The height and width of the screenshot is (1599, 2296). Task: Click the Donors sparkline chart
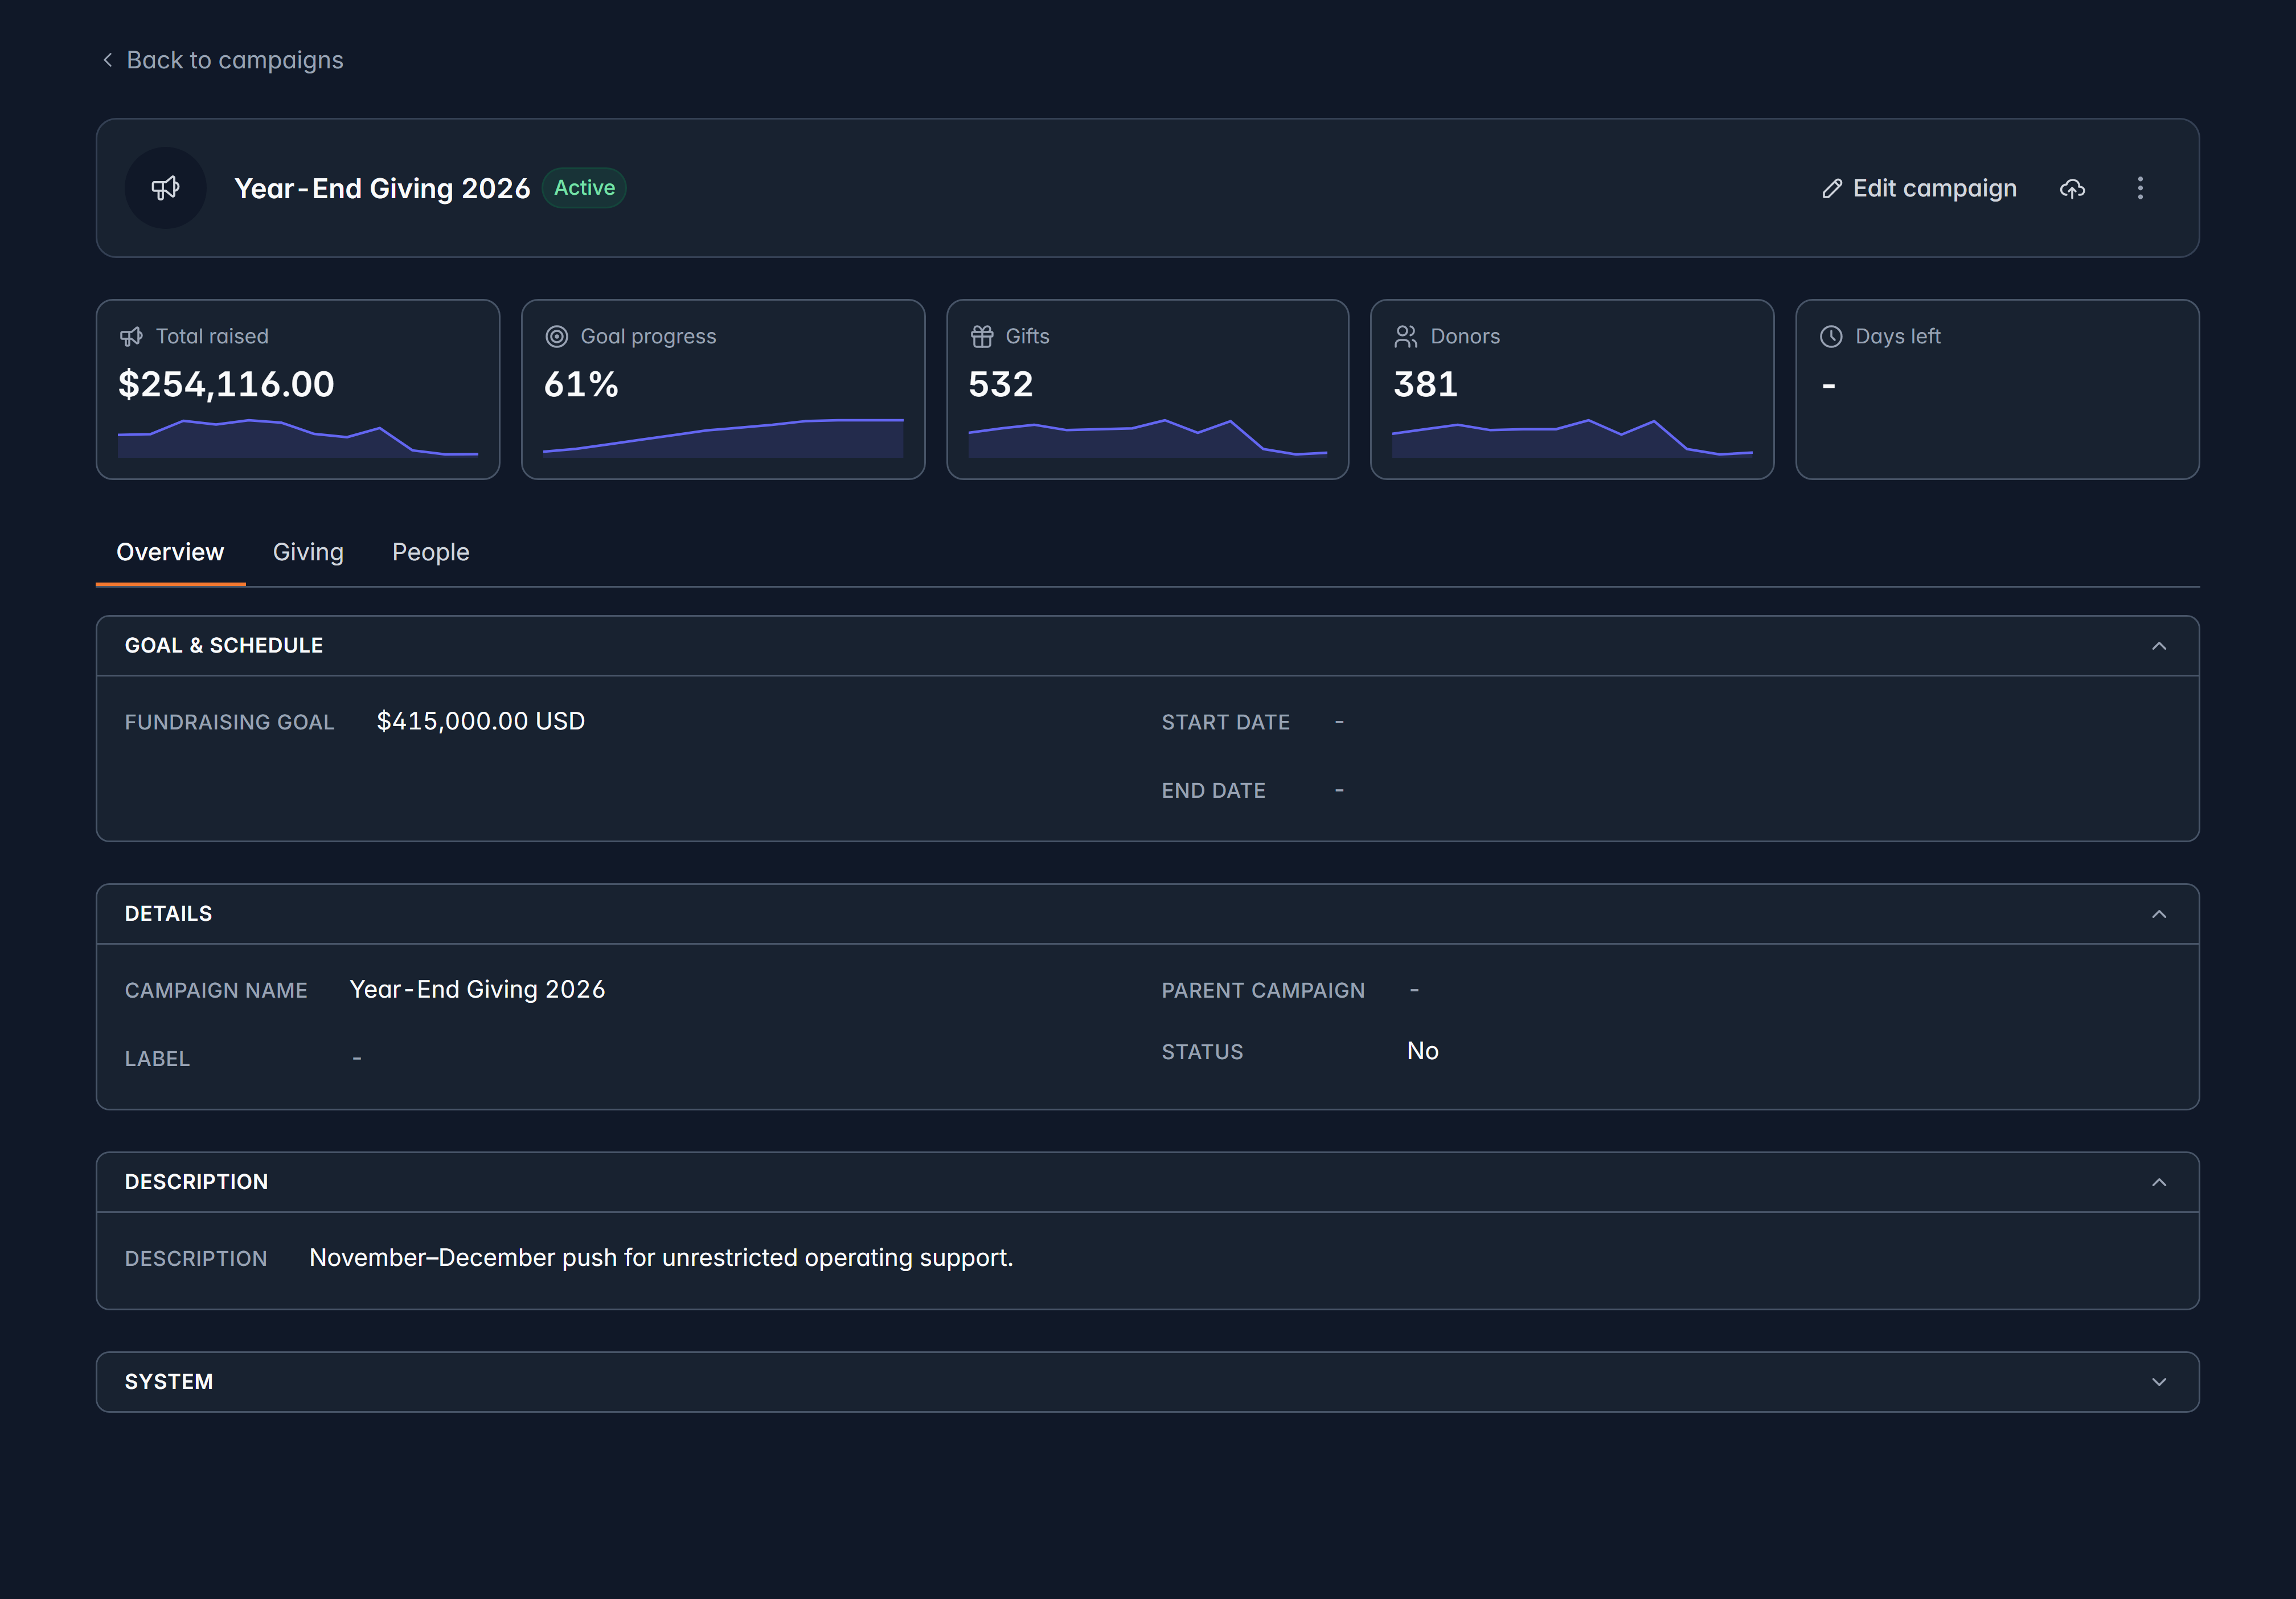pyautogui.click(x=1572, y=438)
